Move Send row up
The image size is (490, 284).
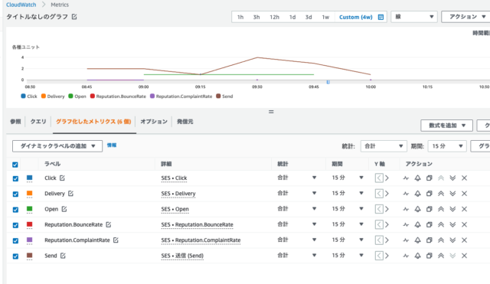pos(441,256)
